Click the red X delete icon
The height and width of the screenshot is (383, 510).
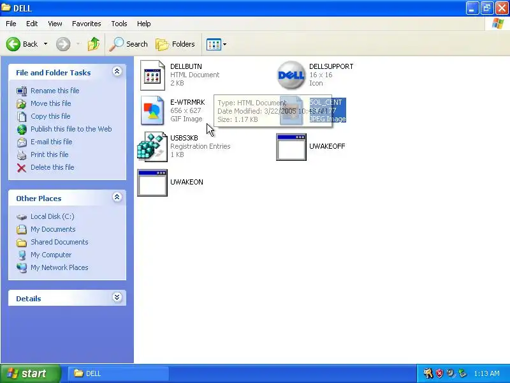point(22,168)
